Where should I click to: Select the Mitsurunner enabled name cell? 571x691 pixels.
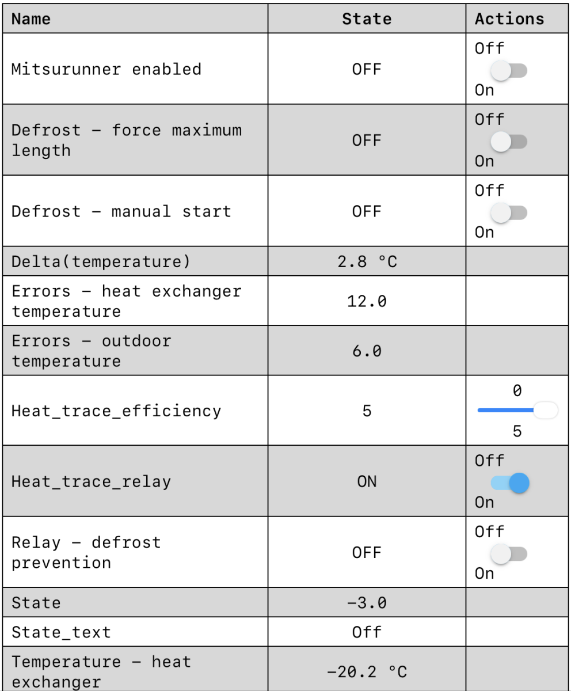point(107,69)
